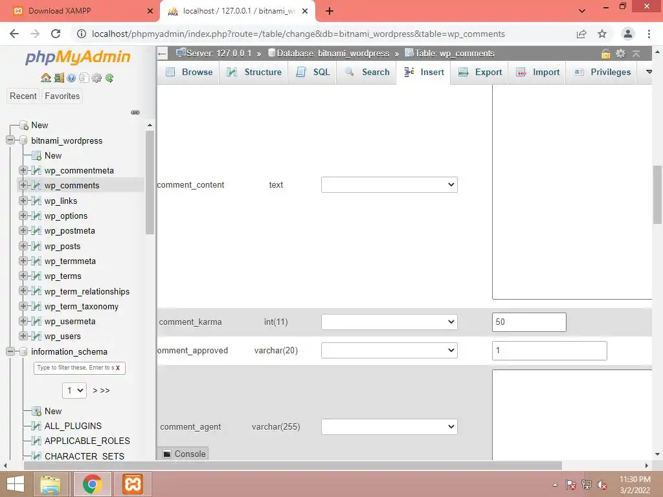Click Server: 127.0.0.1 breadcrumb link
The height and width of the screenshot is (497, 663).
[219, 54]
